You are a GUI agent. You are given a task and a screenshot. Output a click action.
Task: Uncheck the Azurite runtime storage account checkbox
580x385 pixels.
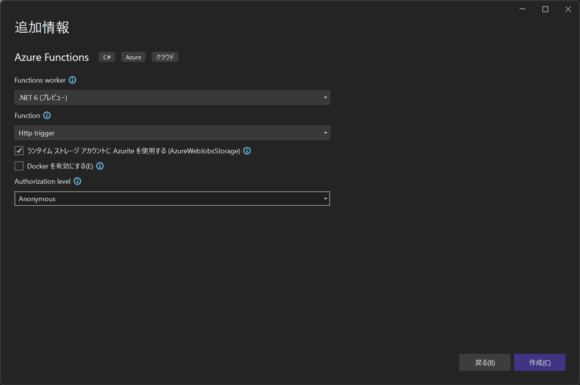click(x=19, y=151)
